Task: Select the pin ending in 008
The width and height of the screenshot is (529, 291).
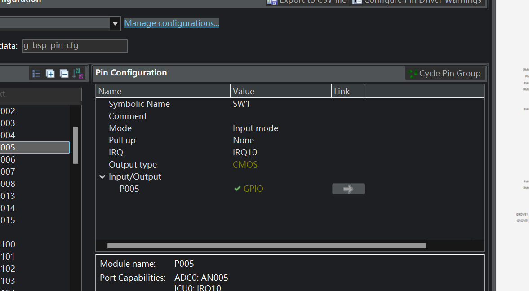Action: 35,184
